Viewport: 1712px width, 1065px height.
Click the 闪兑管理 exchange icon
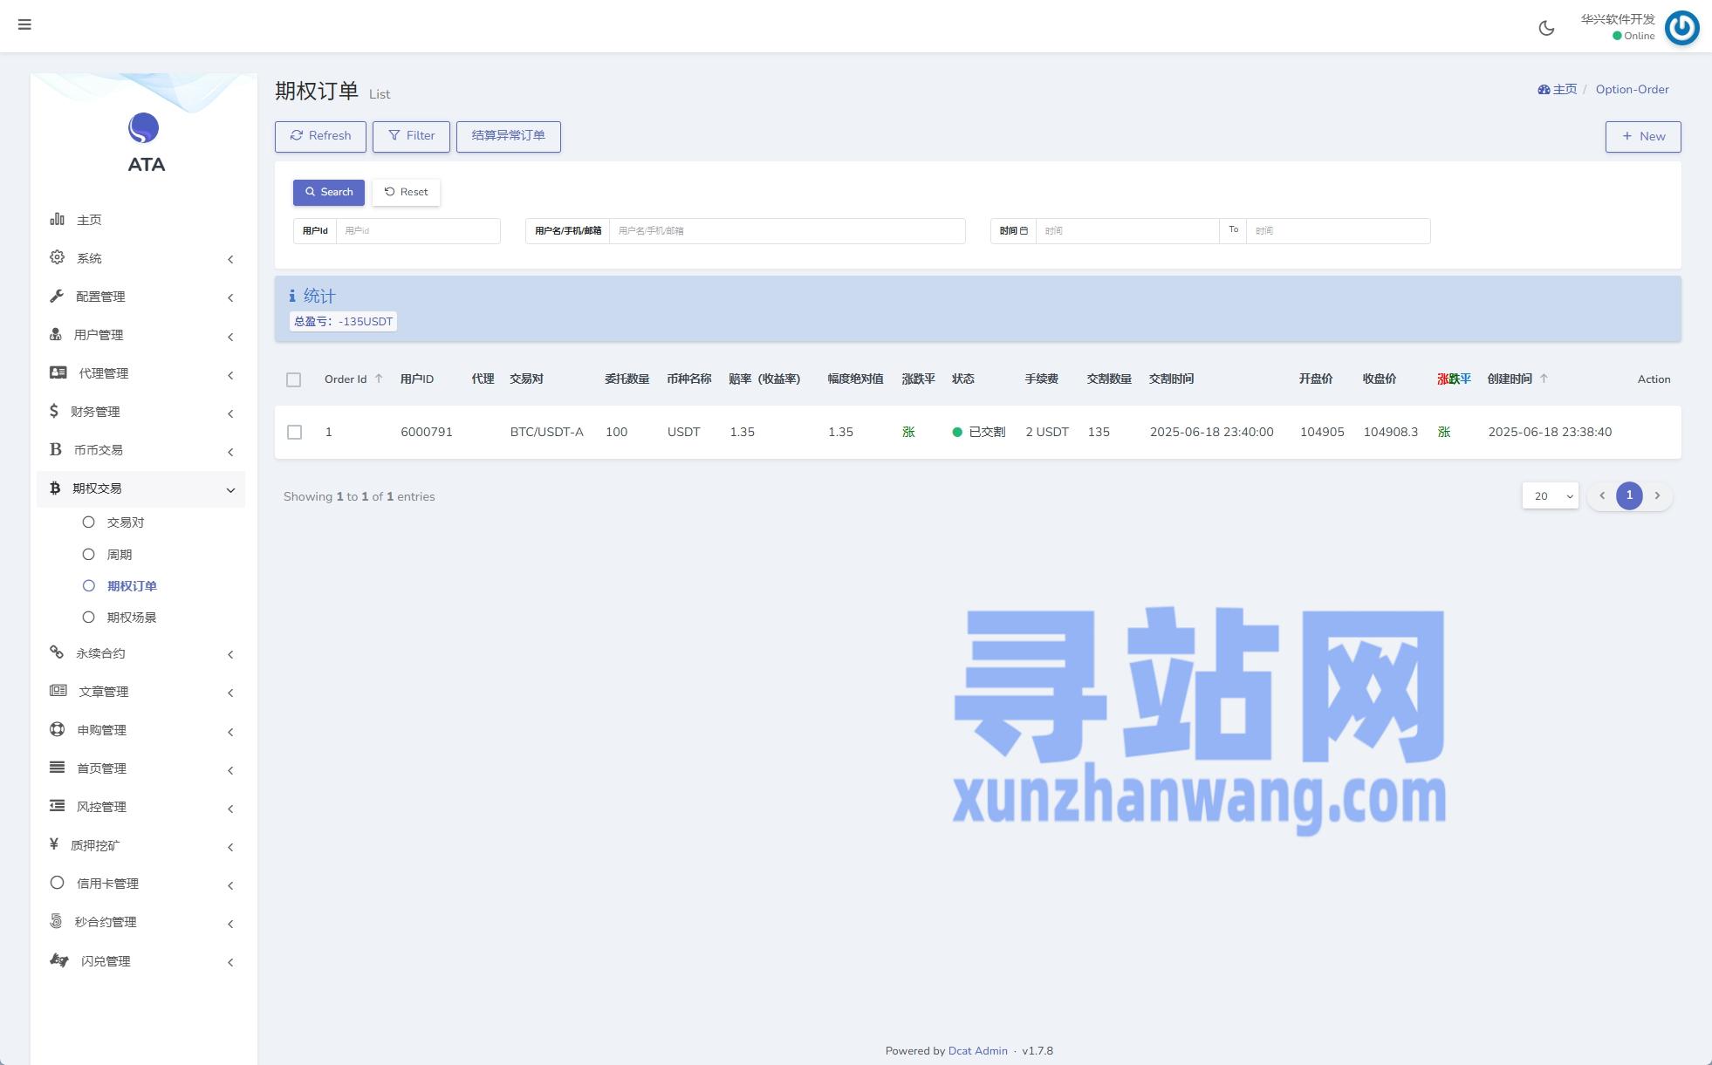[59, 960]
